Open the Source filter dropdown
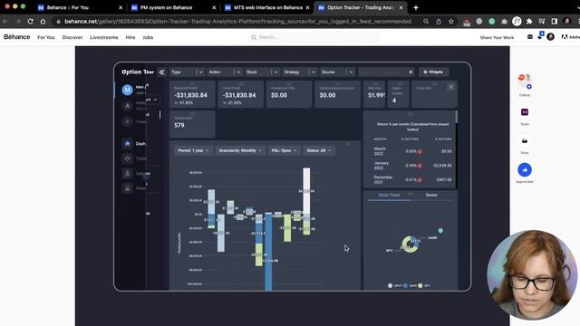The image size is (580, 326). tap(337, 72)
